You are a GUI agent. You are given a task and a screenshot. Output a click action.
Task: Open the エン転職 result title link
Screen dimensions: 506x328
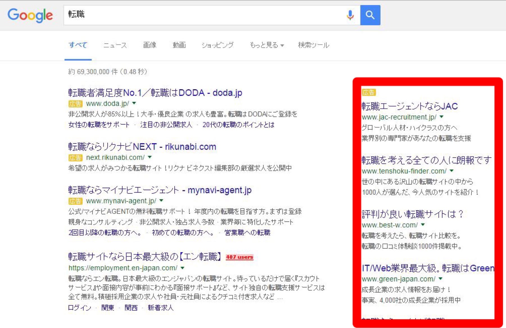[145, 257]
